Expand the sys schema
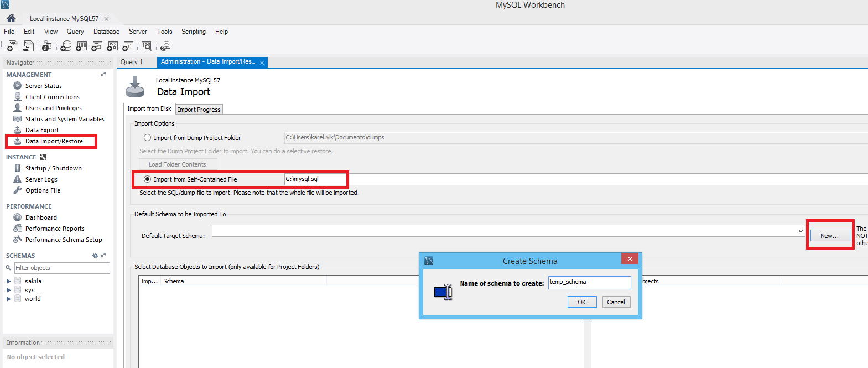This screenshot has height=368, width=868. (8, 290)
